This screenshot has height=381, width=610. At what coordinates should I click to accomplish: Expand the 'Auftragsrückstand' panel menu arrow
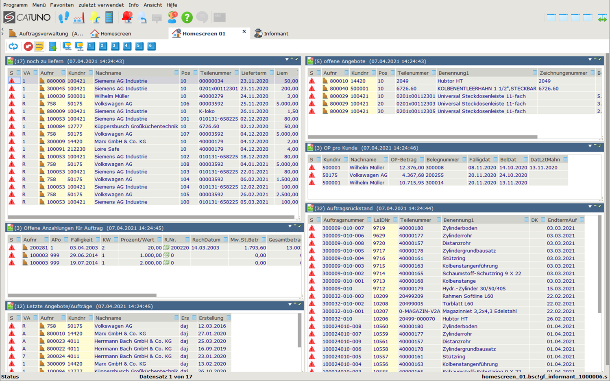[590, 206]
